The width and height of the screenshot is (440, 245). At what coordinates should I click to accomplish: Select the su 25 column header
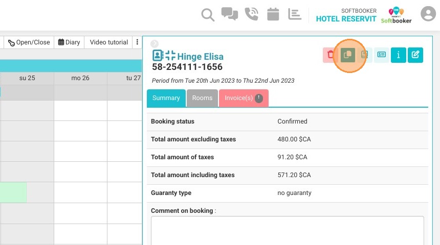click(x=27, y=78)
